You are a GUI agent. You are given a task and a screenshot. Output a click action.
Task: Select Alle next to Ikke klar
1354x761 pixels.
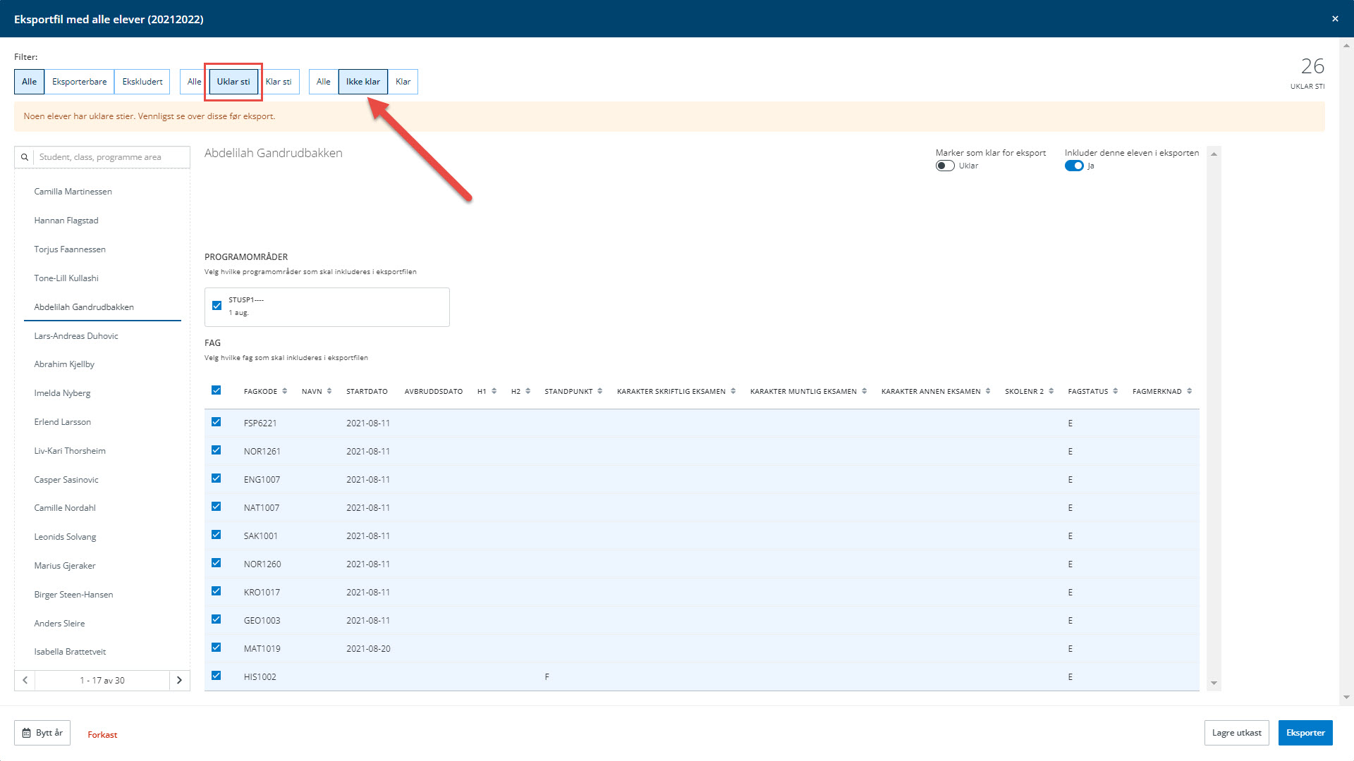(324, 82)
